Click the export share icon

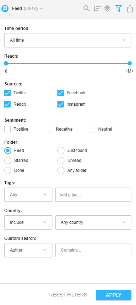tap(130, 9)
